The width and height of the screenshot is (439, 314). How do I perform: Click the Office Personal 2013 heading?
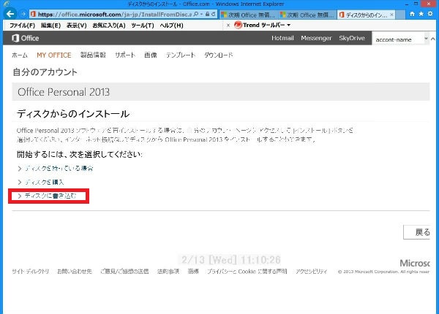pyautogui.click(x=64, y=92)
